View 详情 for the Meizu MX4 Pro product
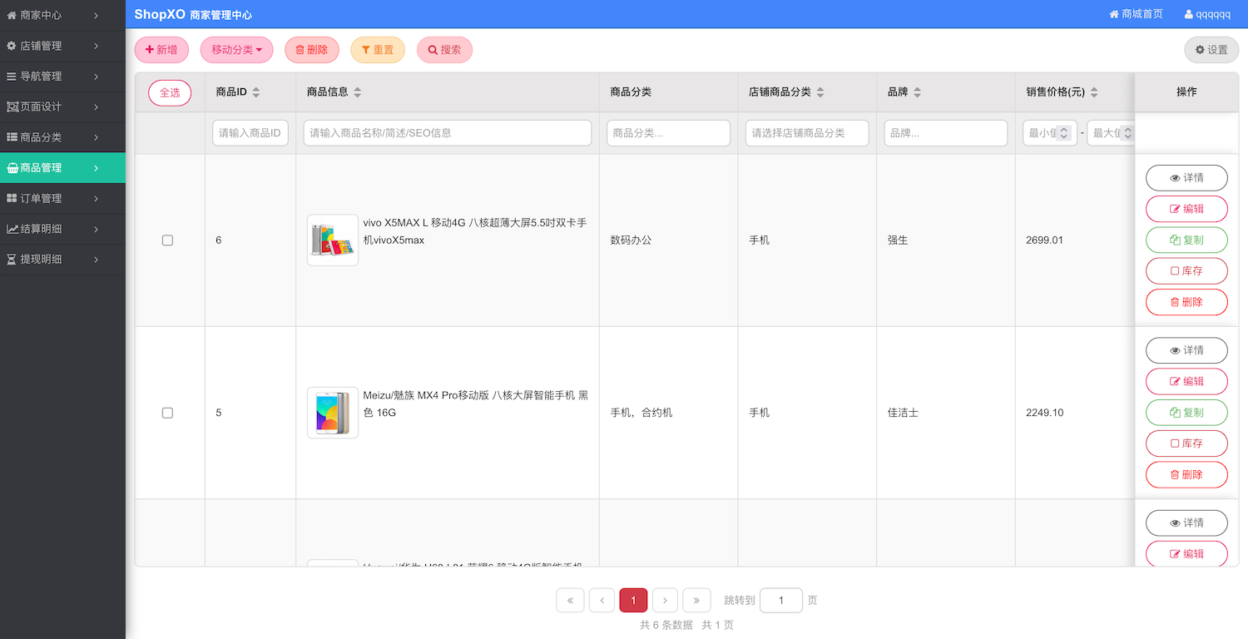1248x639 pixels. click(x=1186, y=350)
